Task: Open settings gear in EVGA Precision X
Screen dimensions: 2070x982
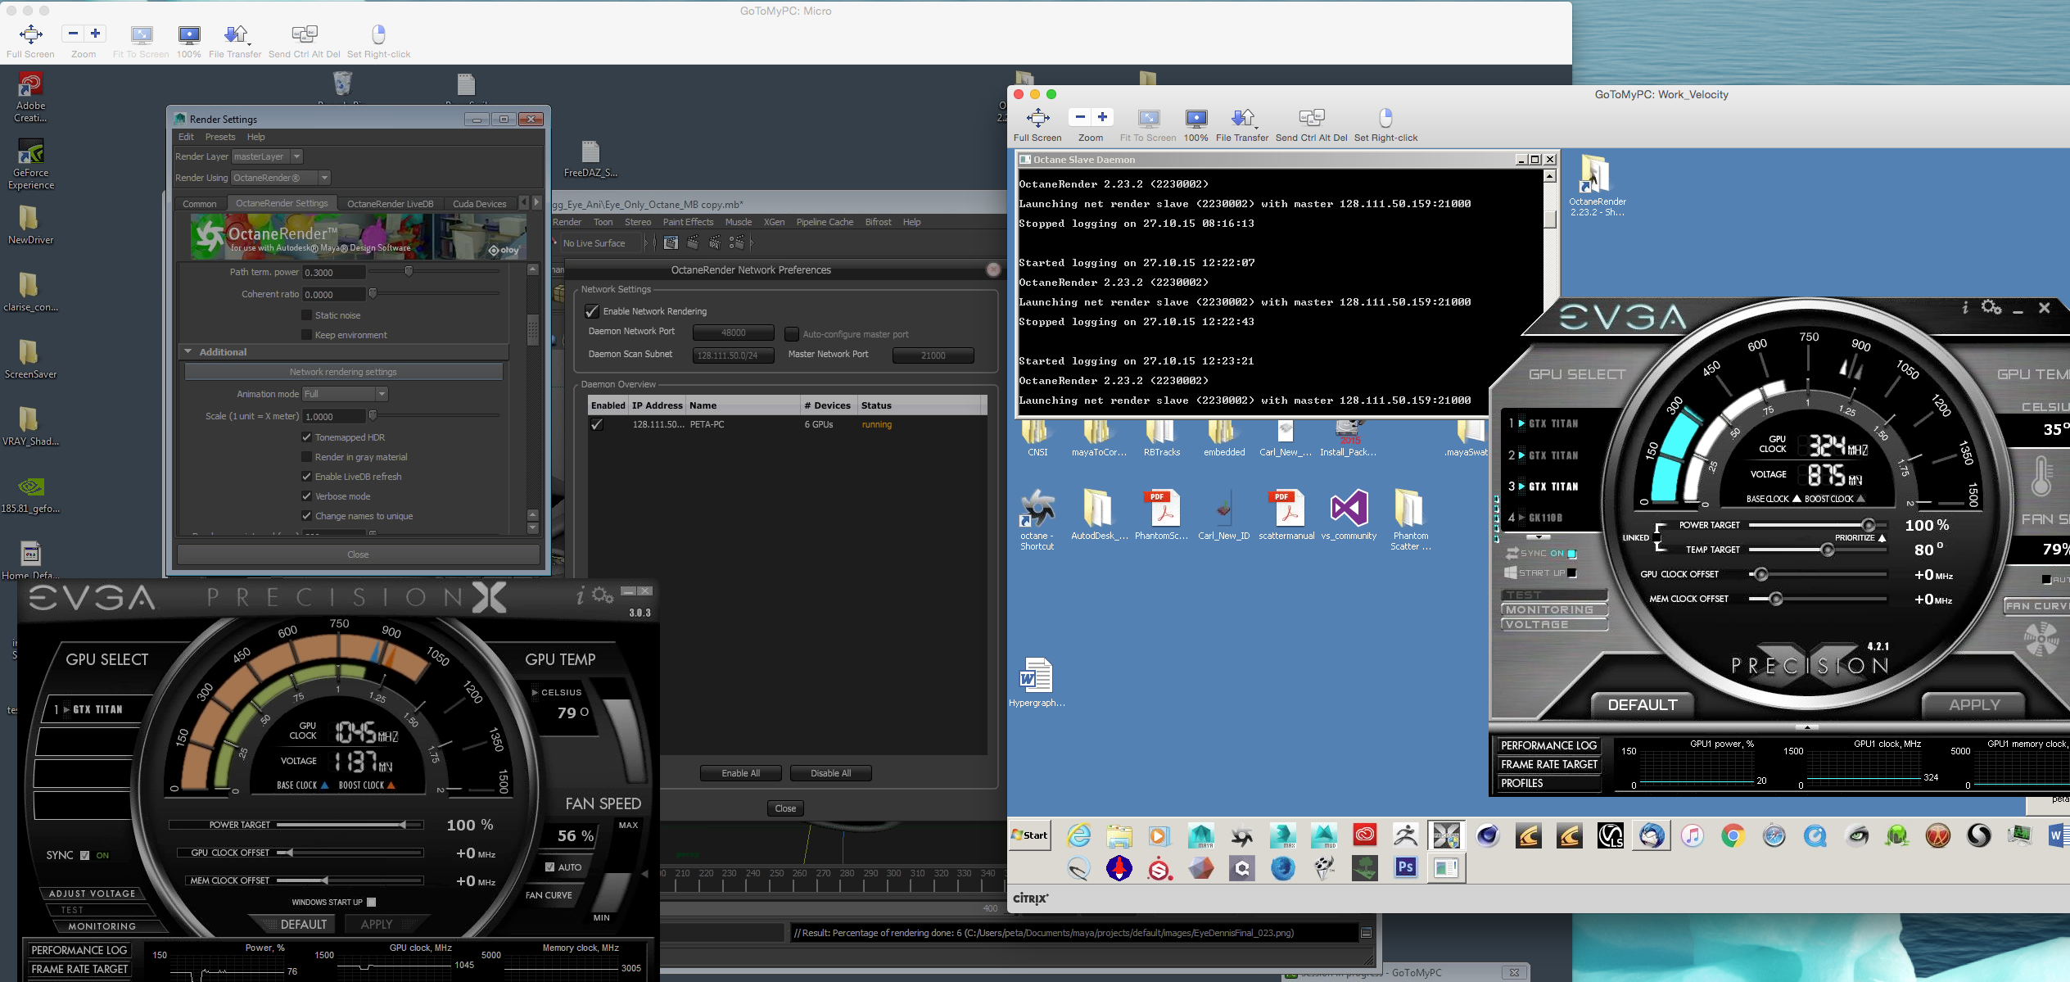Action: [x=603, y=595]
